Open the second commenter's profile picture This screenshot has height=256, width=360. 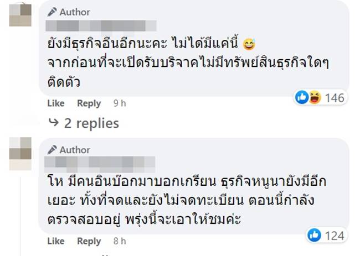tap(21, 153)
